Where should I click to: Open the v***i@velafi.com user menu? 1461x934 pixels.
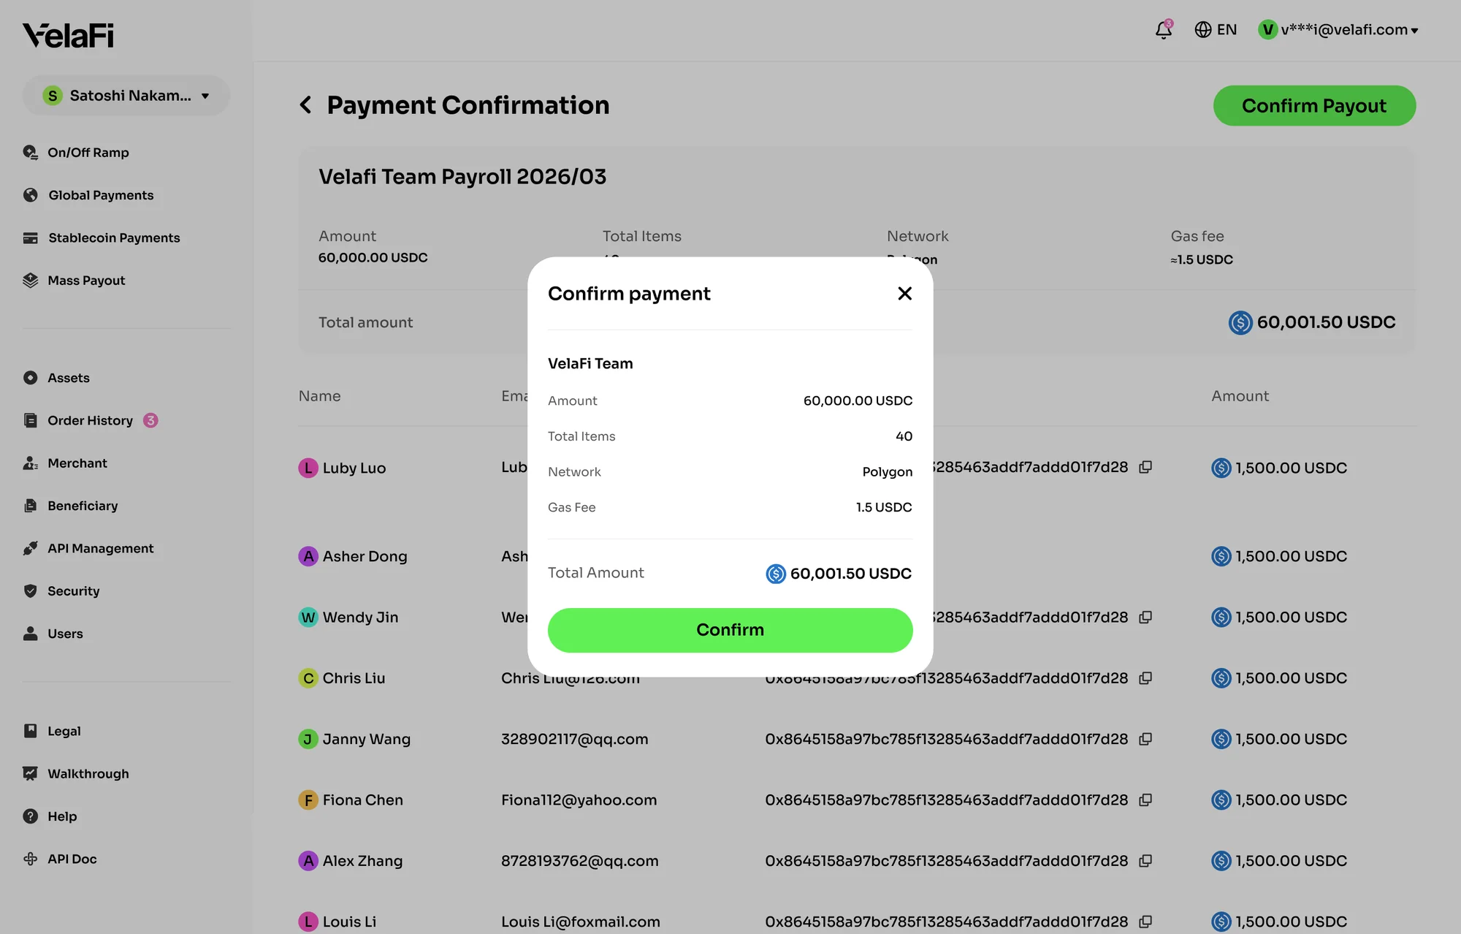(x=1338, y=30)
